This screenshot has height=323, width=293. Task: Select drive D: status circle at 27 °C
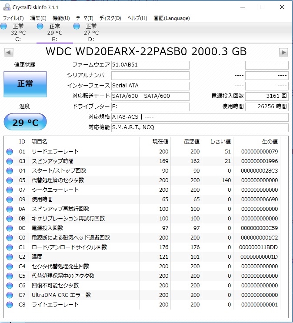[x=77, y=26]
